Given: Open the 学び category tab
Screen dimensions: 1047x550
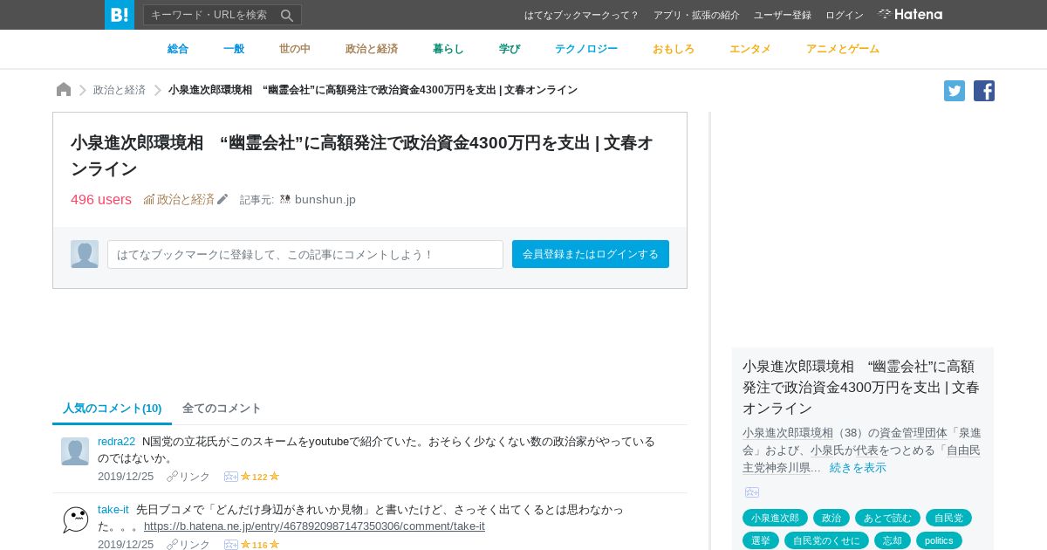Looking at the screenshot, I should click(510, 49).
